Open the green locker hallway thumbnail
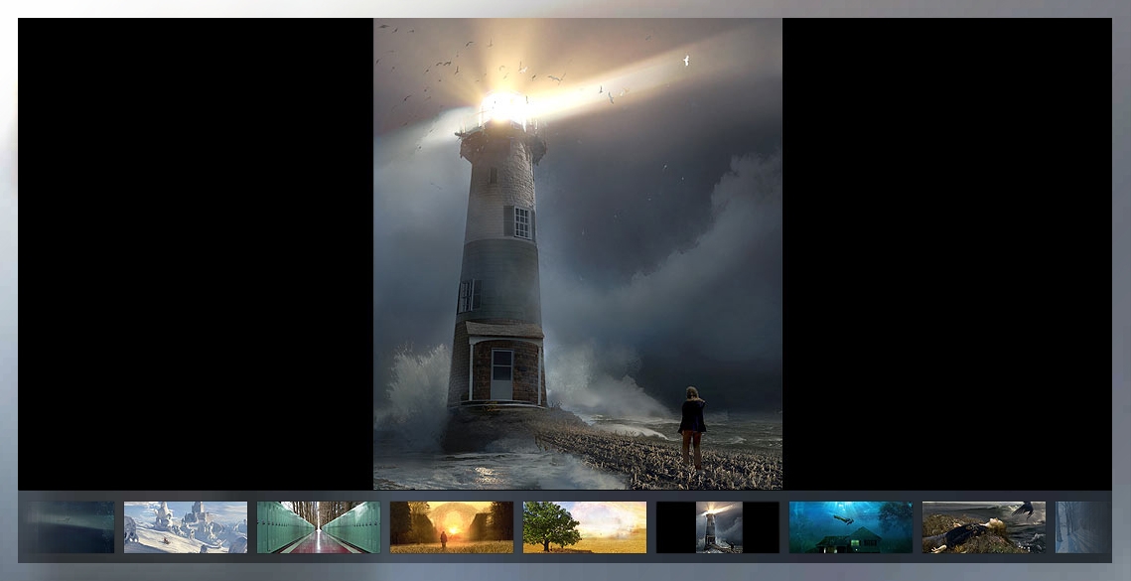This screenshot has width=1131, height=581. click(318, 527)
